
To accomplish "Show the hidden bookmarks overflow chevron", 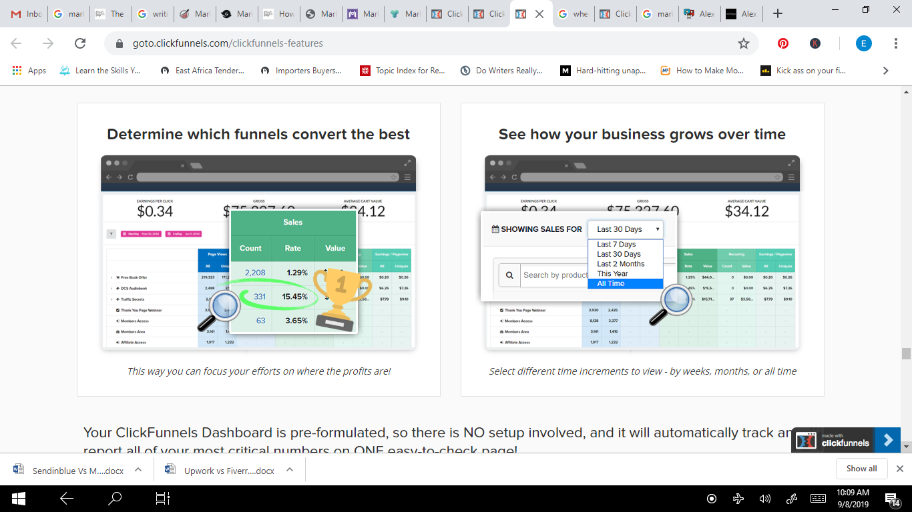I will 886,70.
